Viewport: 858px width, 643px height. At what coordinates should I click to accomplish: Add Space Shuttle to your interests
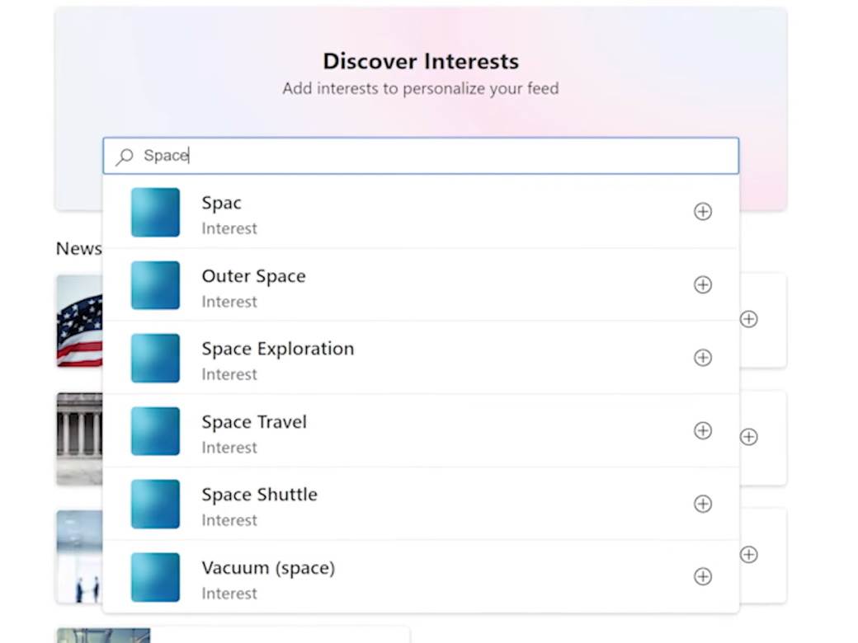point(702,504)
